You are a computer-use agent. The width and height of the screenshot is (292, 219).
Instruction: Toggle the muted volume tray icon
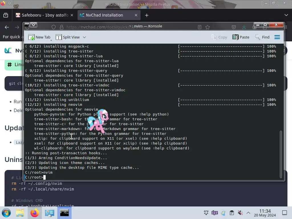tap(240, 213)
